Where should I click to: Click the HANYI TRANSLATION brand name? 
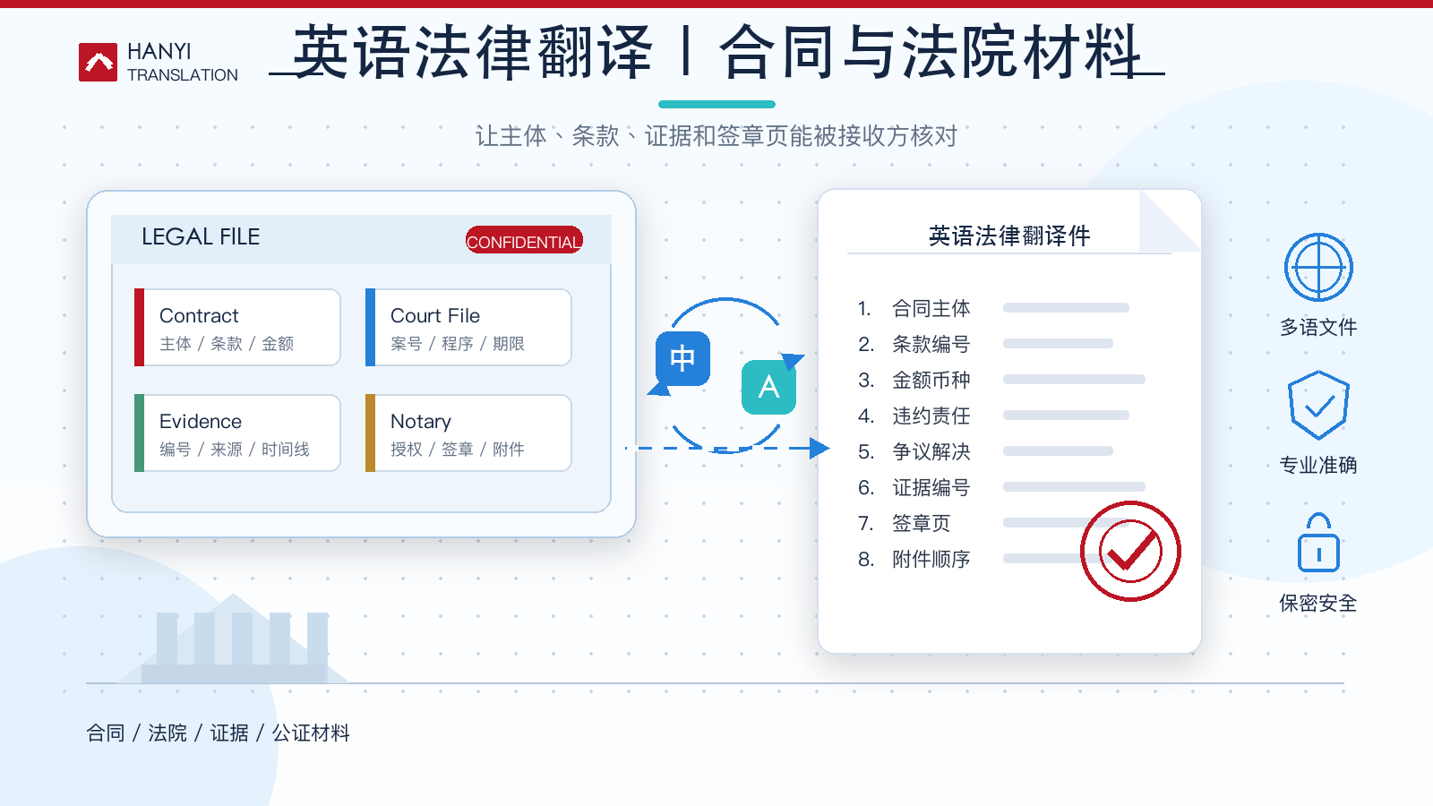(183, 63)
